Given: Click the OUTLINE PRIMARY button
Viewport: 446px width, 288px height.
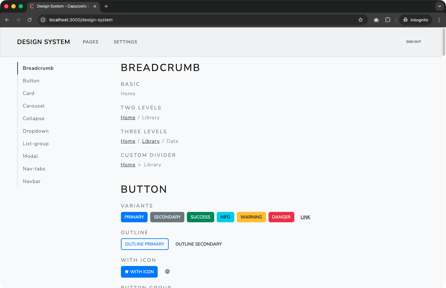Looking at the screenshot, I should [x=144, y=244].
